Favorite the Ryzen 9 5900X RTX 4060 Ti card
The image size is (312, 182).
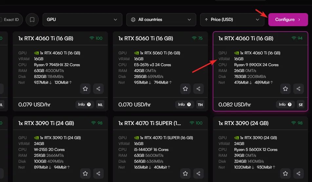pyautogui.click(x=285, y=89)
